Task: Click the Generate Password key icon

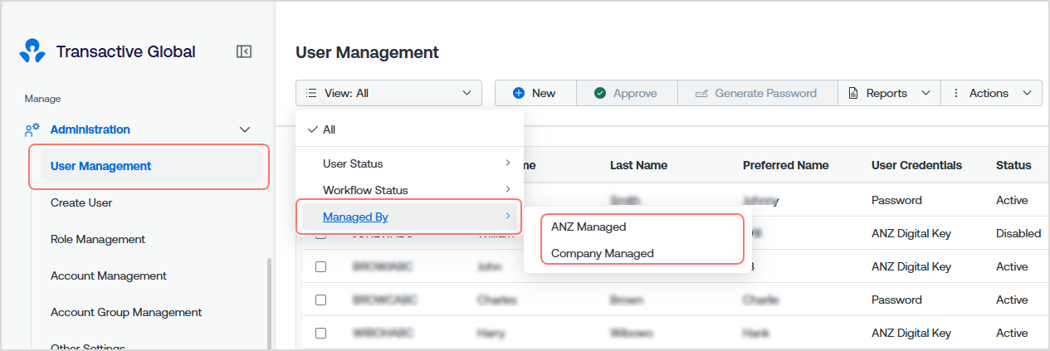Action: pyautogui.click(x=701, y=93)
